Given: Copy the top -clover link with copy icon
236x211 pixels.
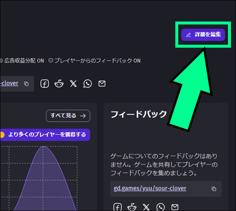Looking at the screenshot, I should (26, 84).
